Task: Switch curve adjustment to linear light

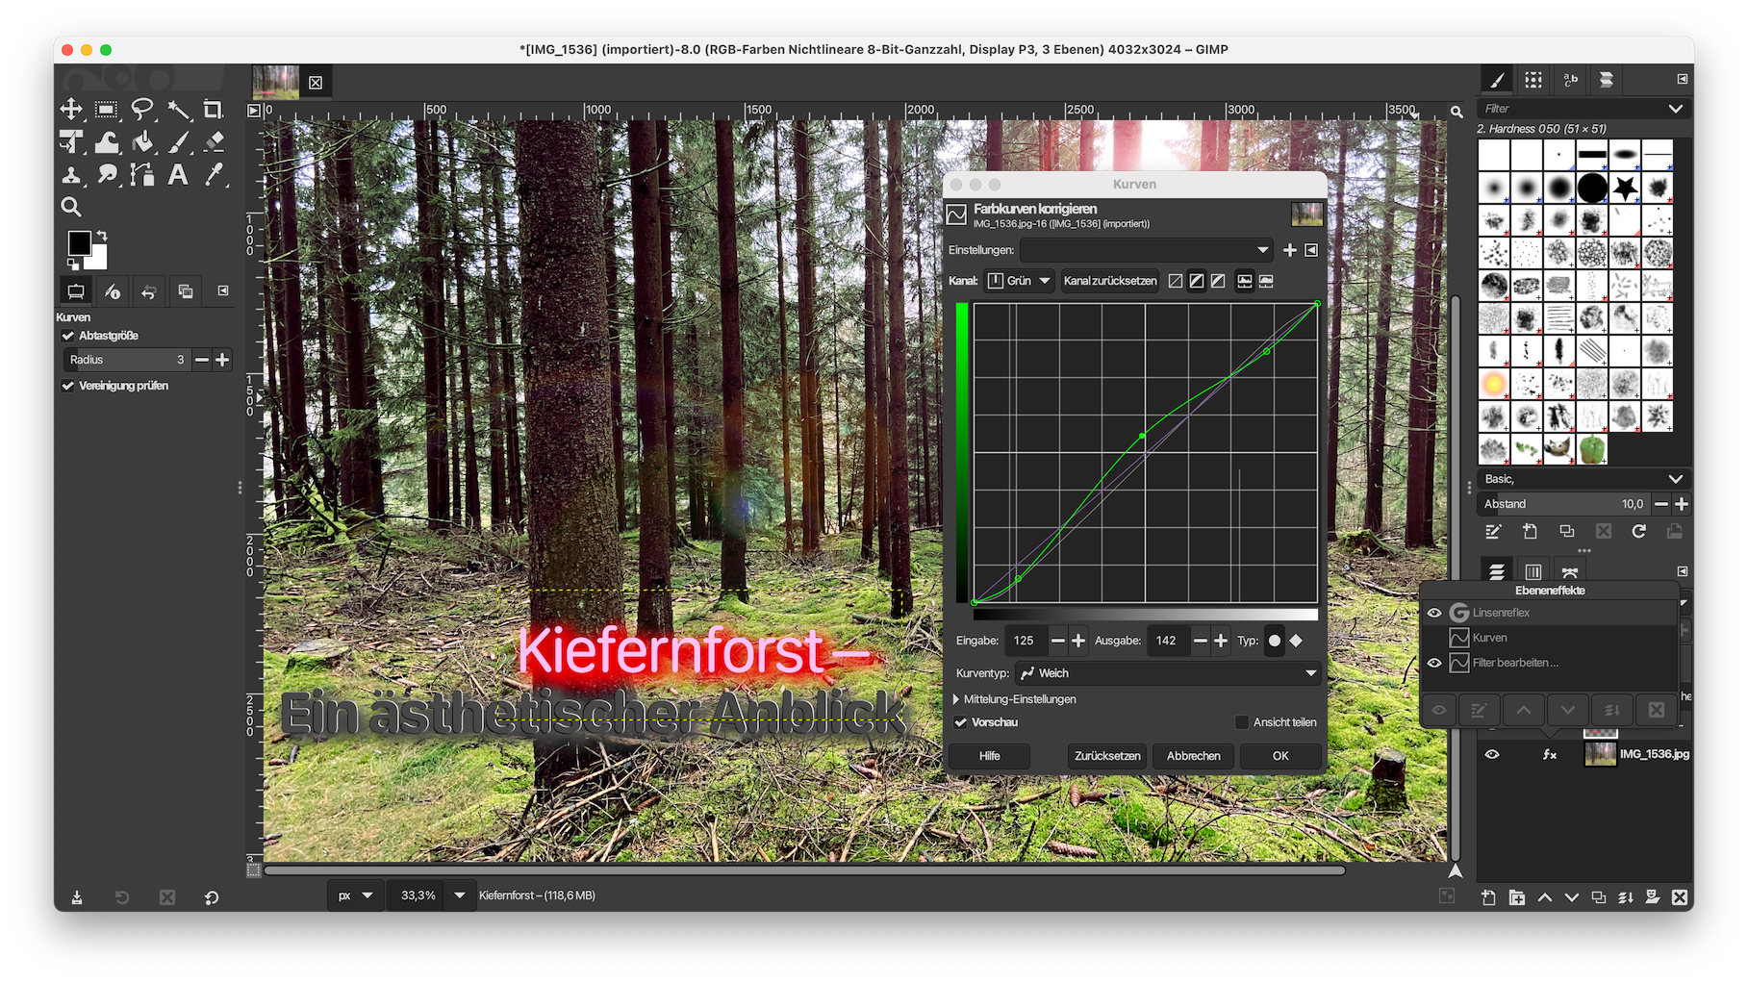Action: click(x=1175, y=281)
